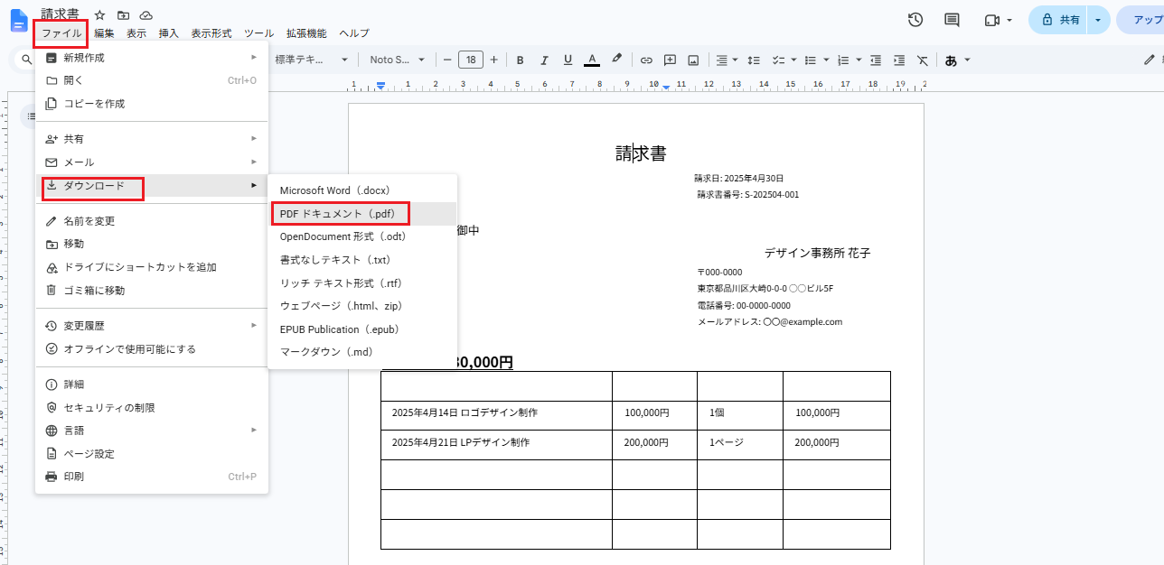The height and width of the screenshot is (565, 1164).
Task: Expand 変更履歴 submenu
Action: click(152, 326)
